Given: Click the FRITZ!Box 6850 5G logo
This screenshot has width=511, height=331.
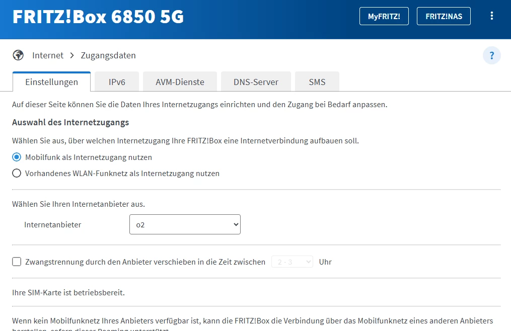Looking at the screenshot, I should (98, 17).
